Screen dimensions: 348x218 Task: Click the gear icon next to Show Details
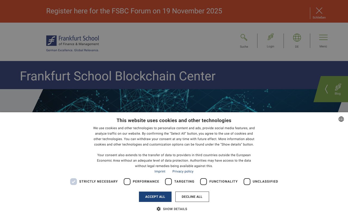[x=159, y=209]
